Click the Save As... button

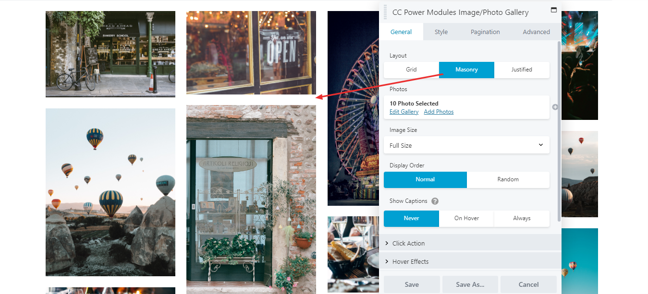(x=470, y=284)
